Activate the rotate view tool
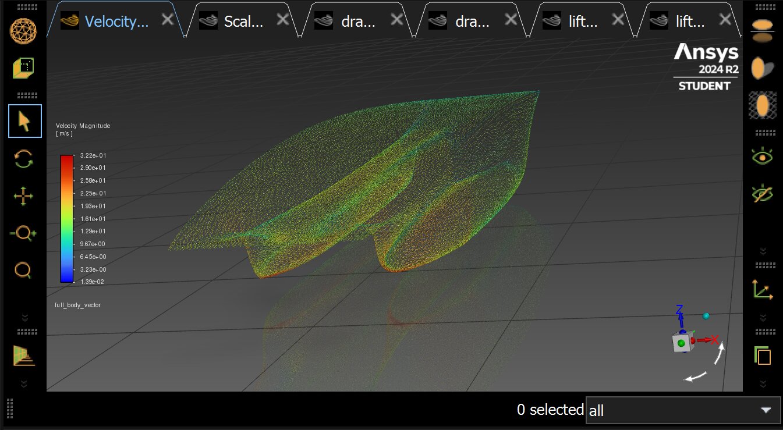Image resolution: width=783 pixels, height=430 pixels. point(23,159)
